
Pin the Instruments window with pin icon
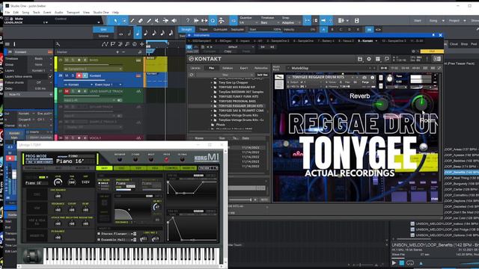point(433,35)
